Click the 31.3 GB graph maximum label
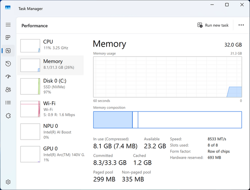The width and height of the screenshot is (250, 190). 236,54
